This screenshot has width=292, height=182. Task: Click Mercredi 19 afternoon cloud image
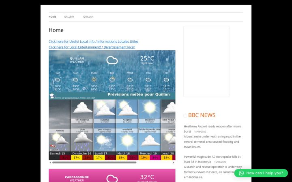(150, 142)
